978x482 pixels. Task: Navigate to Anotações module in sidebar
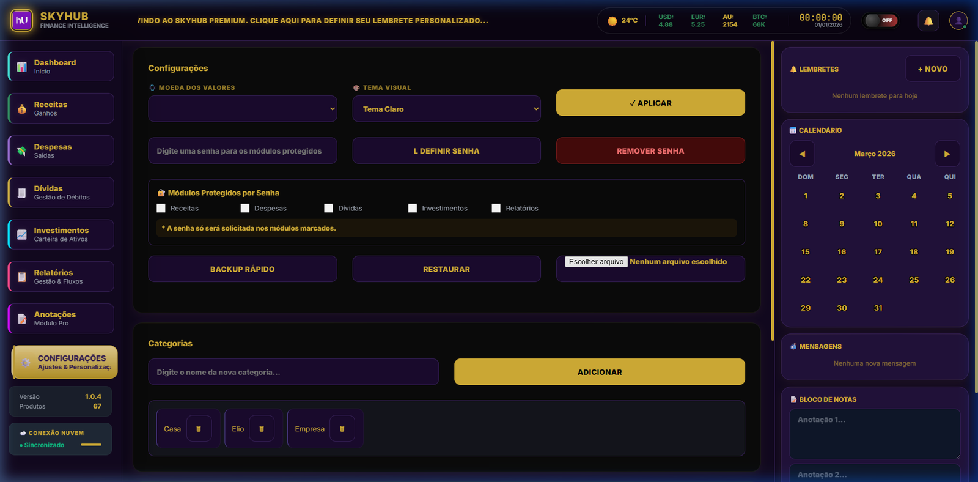click(x=61, y=319)
